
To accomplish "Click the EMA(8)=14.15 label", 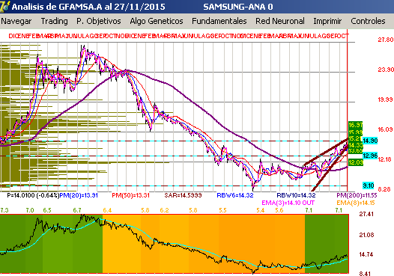I will (x=356, y=203).
